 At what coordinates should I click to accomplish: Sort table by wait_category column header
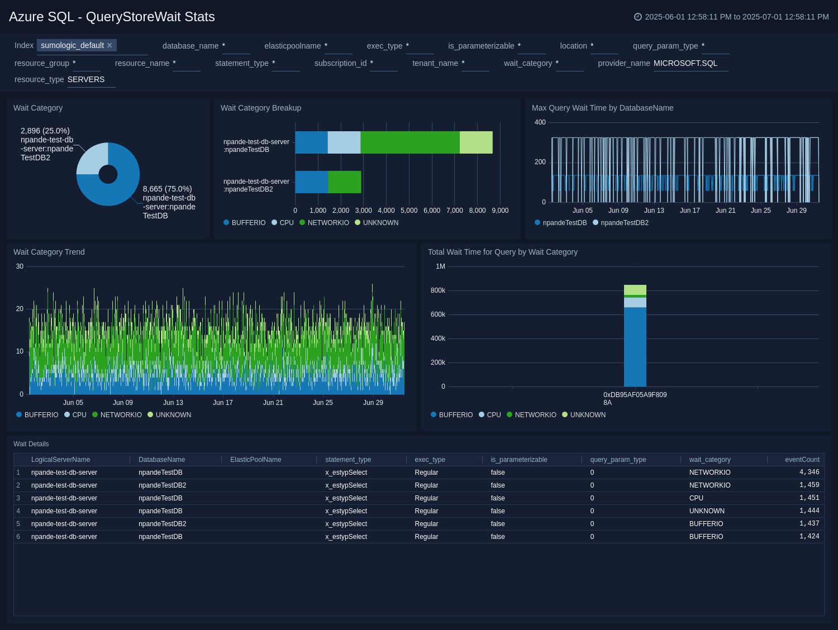(710, 460)
